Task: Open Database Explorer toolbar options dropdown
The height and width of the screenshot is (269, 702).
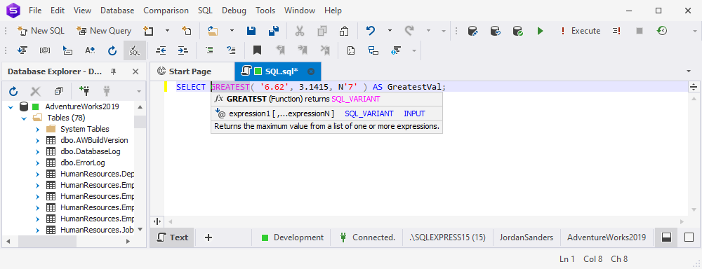Action: [x=139, y=92]
